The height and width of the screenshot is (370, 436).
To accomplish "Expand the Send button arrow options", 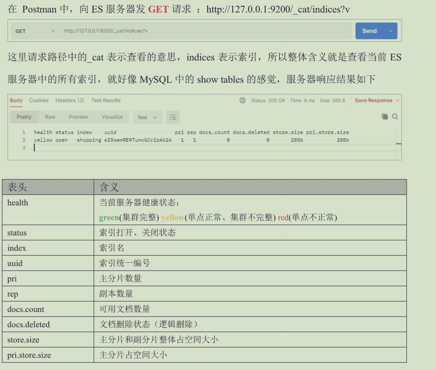I will 391,31.
